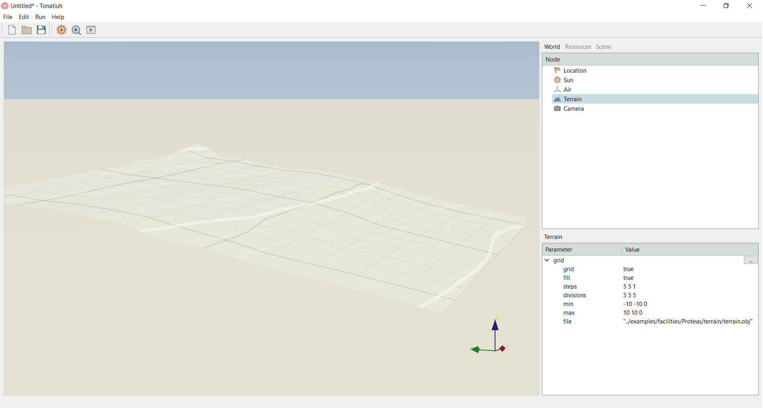This screenshot has width=763, height=408.
Task: Save the project with the floppy icon
Action: click(41, 30)
